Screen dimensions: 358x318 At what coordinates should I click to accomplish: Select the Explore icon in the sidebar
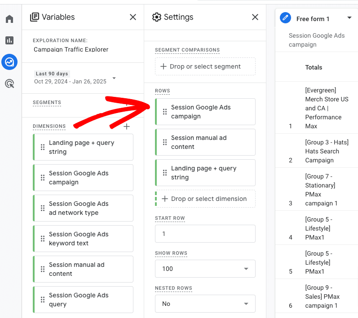pos(9,62)
